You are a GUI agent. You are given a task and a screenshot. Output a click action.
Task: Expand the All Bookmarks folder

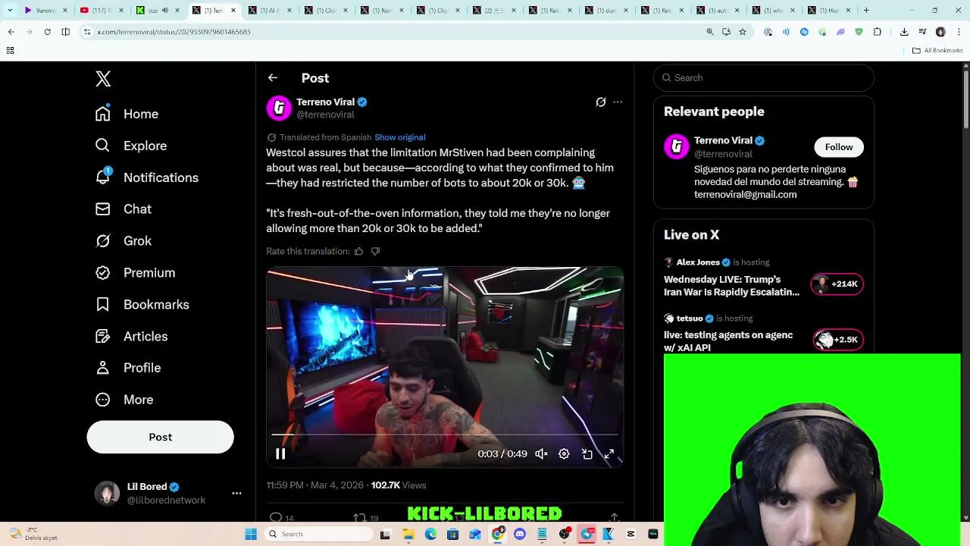tap(937, 51)
